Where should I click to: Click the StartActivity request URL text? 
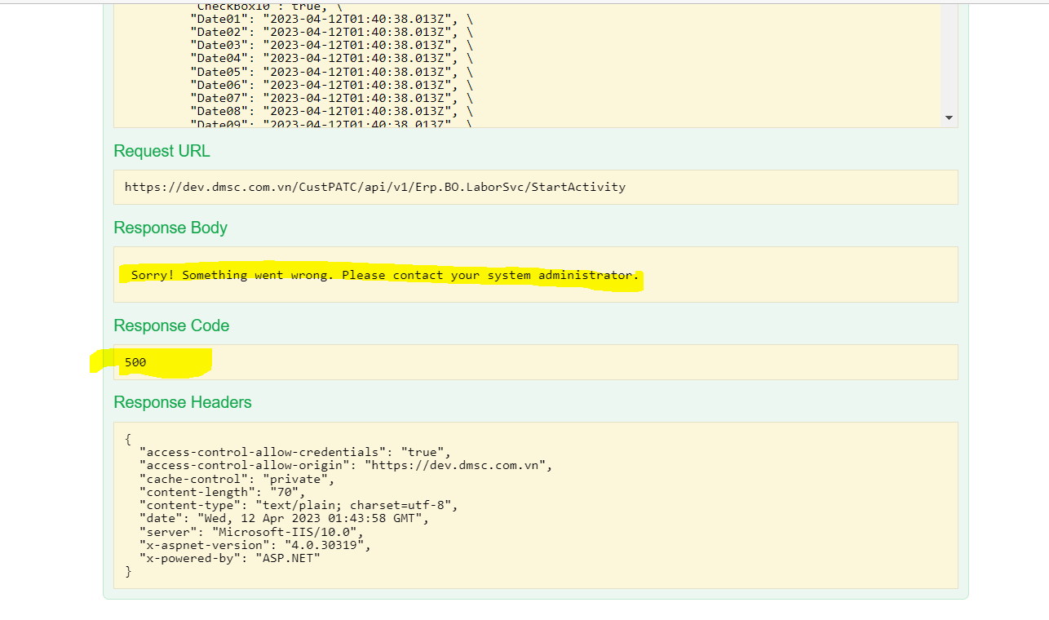pyautogui.click(x=375, y=187)
